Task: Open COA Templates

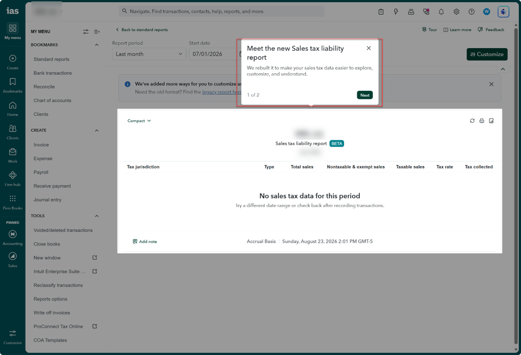Action: (x=50, y=341)
